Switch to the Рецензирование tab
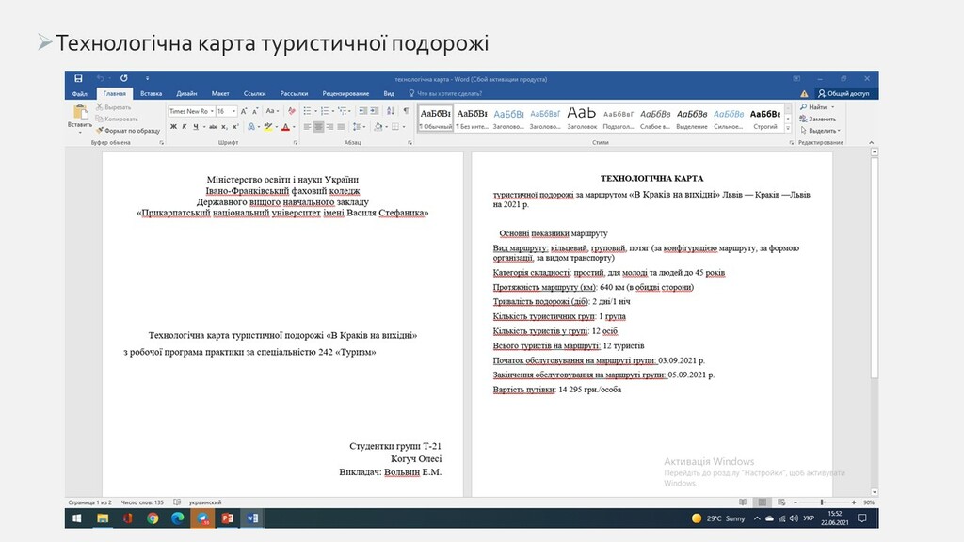The image size is (964, 542). pos(345,93)
